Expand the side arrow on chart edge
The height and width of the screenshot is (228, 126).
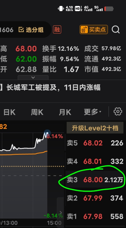(60, 212)
